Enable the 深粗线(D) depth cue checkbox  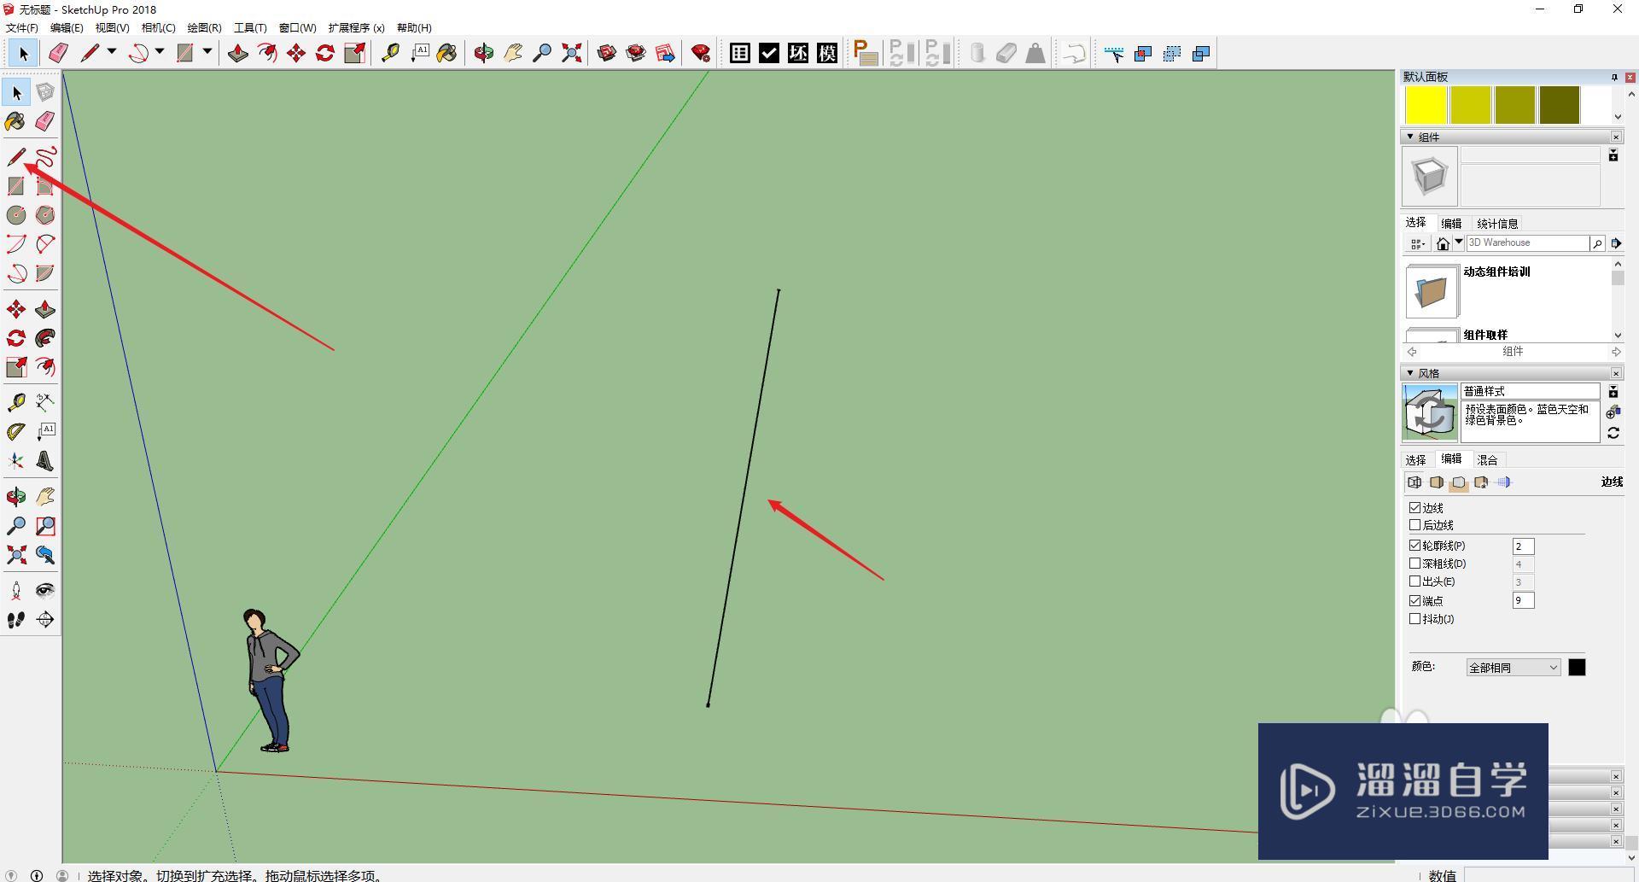pyautogui.click(x=1415, y=564)
